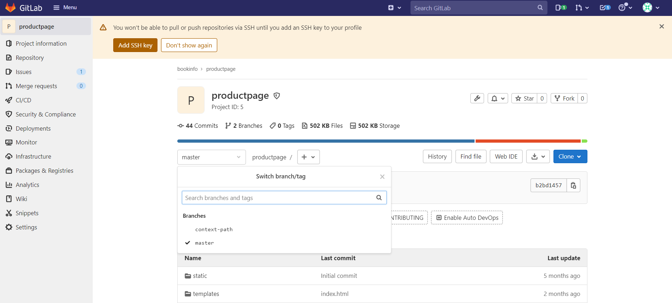Follow the bookinfo breadcrumb link

(188, 69)
